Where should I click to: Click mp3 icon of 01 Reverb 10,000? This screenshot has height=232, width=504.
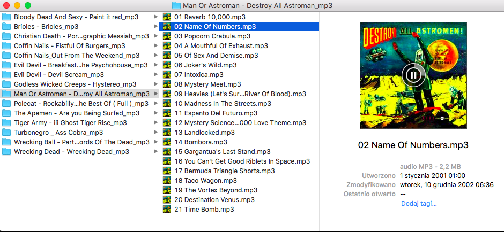[167, 17]
